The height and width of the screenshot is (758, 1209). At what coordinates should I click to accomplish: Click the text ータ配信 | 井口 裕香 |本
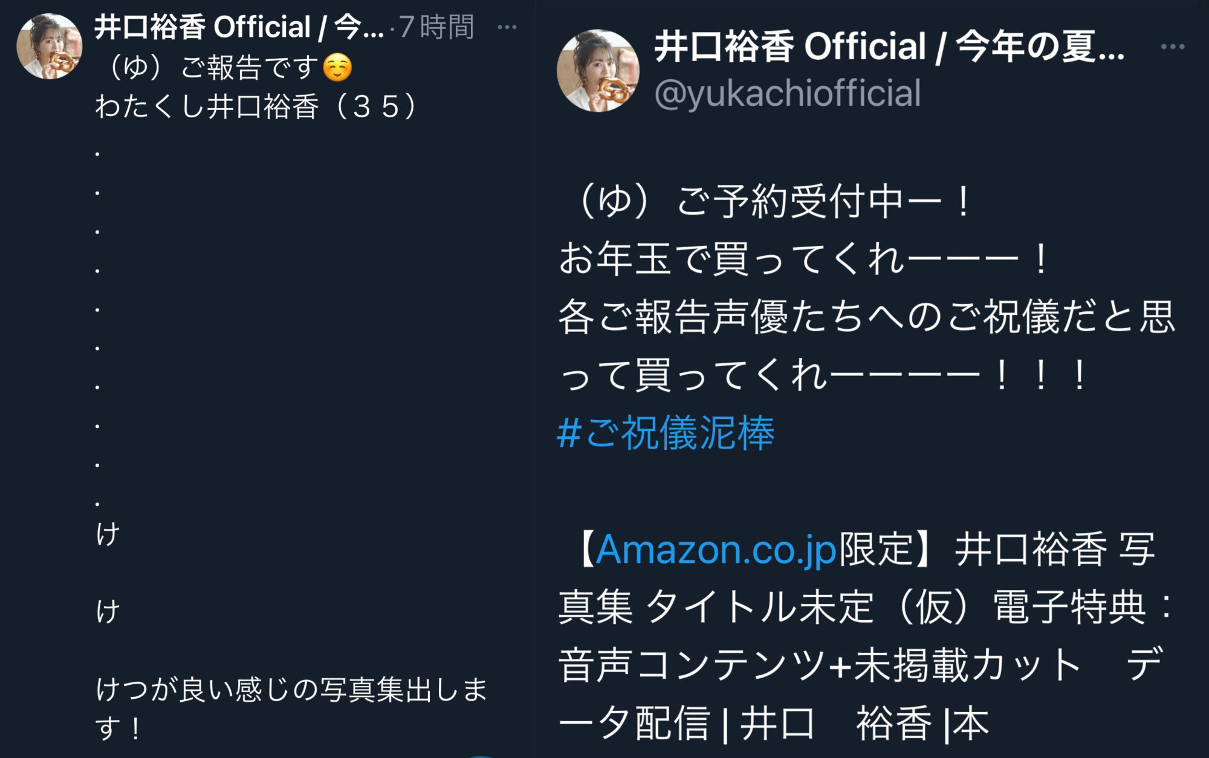click(x=773, y=723)
